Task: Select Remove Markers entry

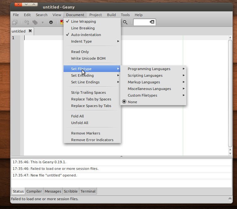Action: click(86, 133)
